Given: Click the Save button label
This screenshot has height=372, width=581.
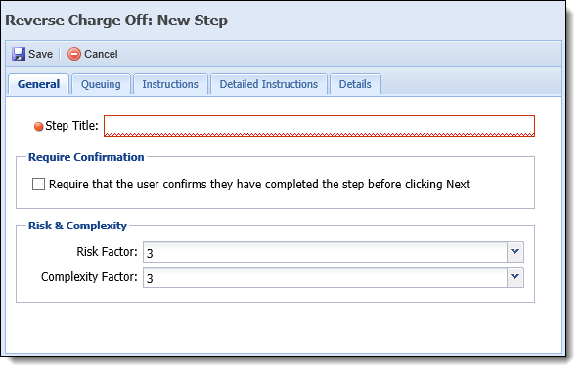Looking at the screenshot, I should [40, 54].
